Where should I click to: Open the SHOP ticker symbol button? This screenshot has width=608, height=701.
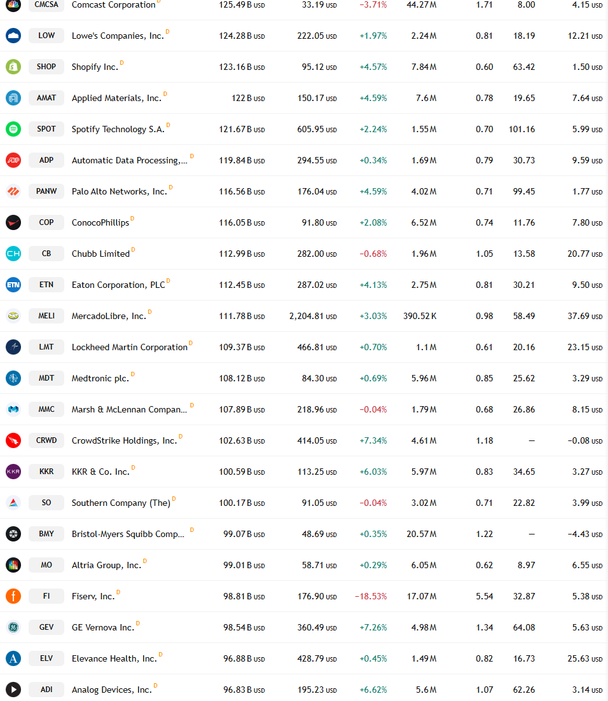click(x=46, y=67)
